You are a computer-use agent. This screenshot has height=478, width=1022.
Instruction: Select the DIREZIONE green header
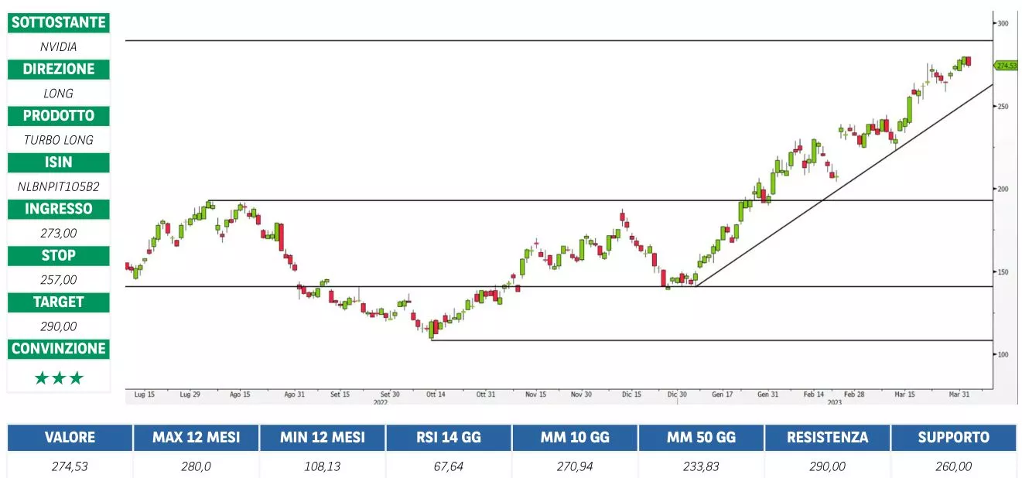coord(59,69)
